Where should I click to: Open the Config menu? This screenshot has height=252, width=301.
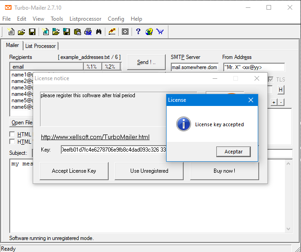pos(116,19)
